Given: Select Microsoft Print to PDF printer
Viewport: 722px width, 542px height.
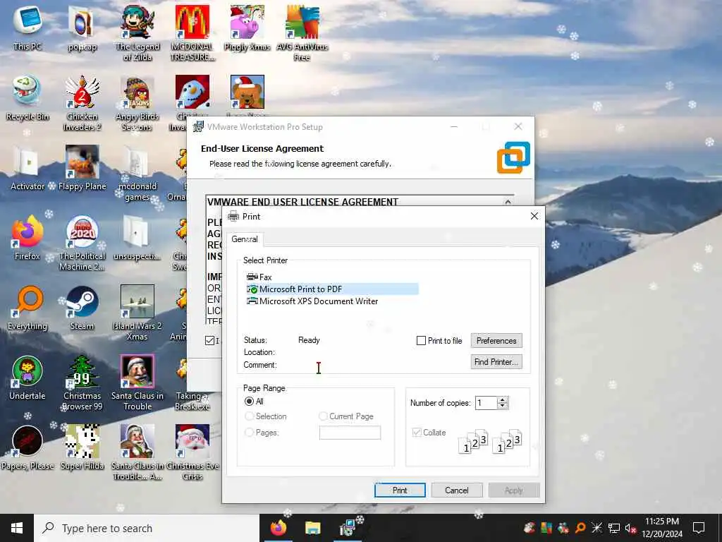Looking at the screenshot, I should [332, 289].
